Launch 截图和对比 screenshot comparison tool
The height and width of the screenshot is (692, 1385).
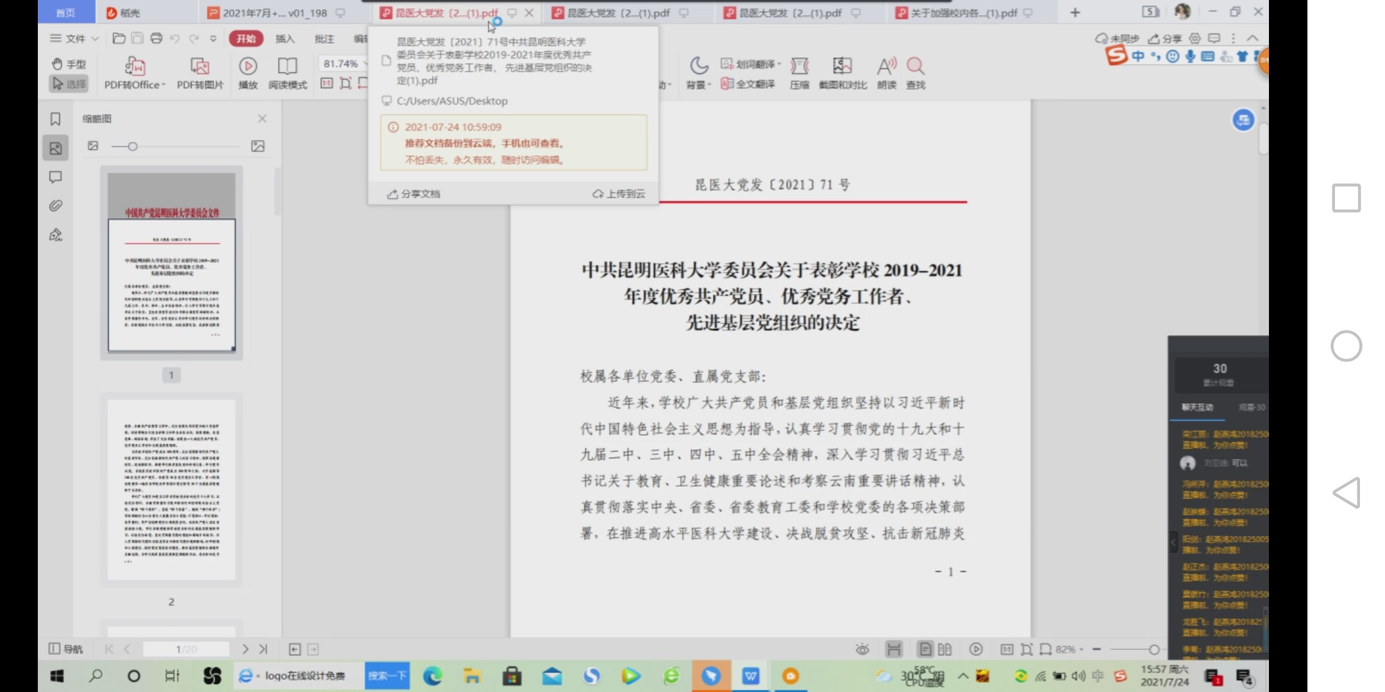tap(842, 72)
